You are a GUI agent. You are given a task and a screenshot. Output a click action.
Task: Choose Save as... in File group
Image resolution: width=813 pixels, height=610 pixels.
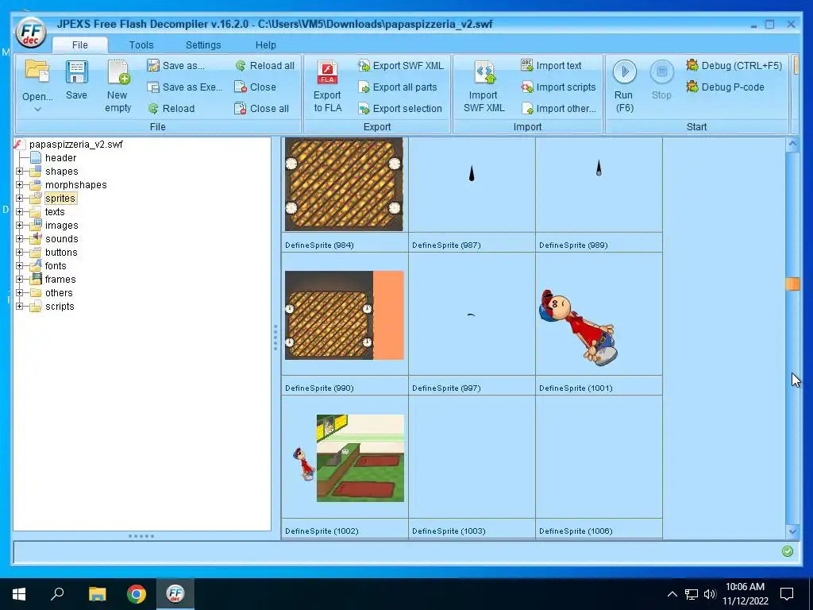pyautogui.click(x=175, y=65)
